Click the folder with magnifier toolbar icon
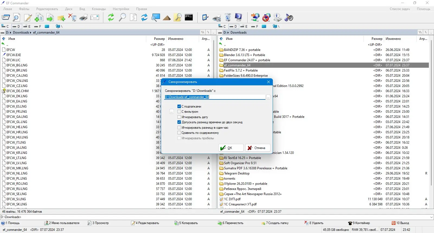 point(178,18)
